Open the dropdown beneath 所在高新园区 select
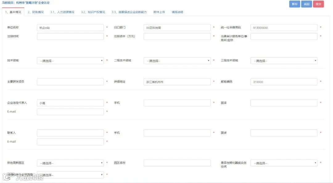The width and height of the screenshot is (333, 183). 70,175
